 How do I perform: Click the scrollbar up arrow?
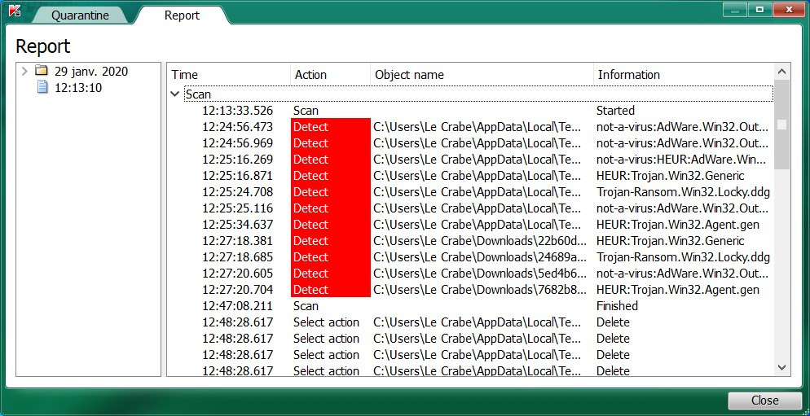click(781, 72)
